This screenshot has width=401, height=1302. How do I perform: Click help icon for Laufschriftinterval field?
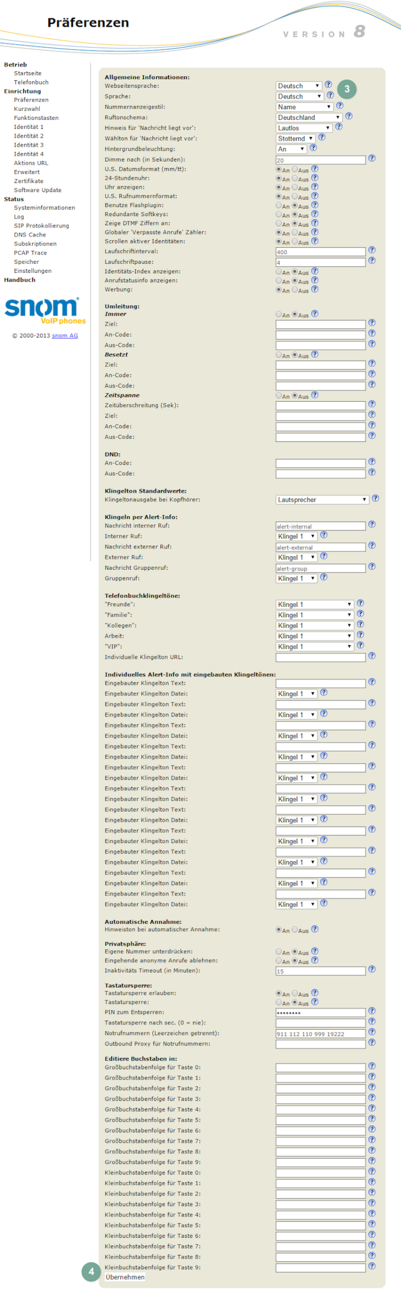372,251
